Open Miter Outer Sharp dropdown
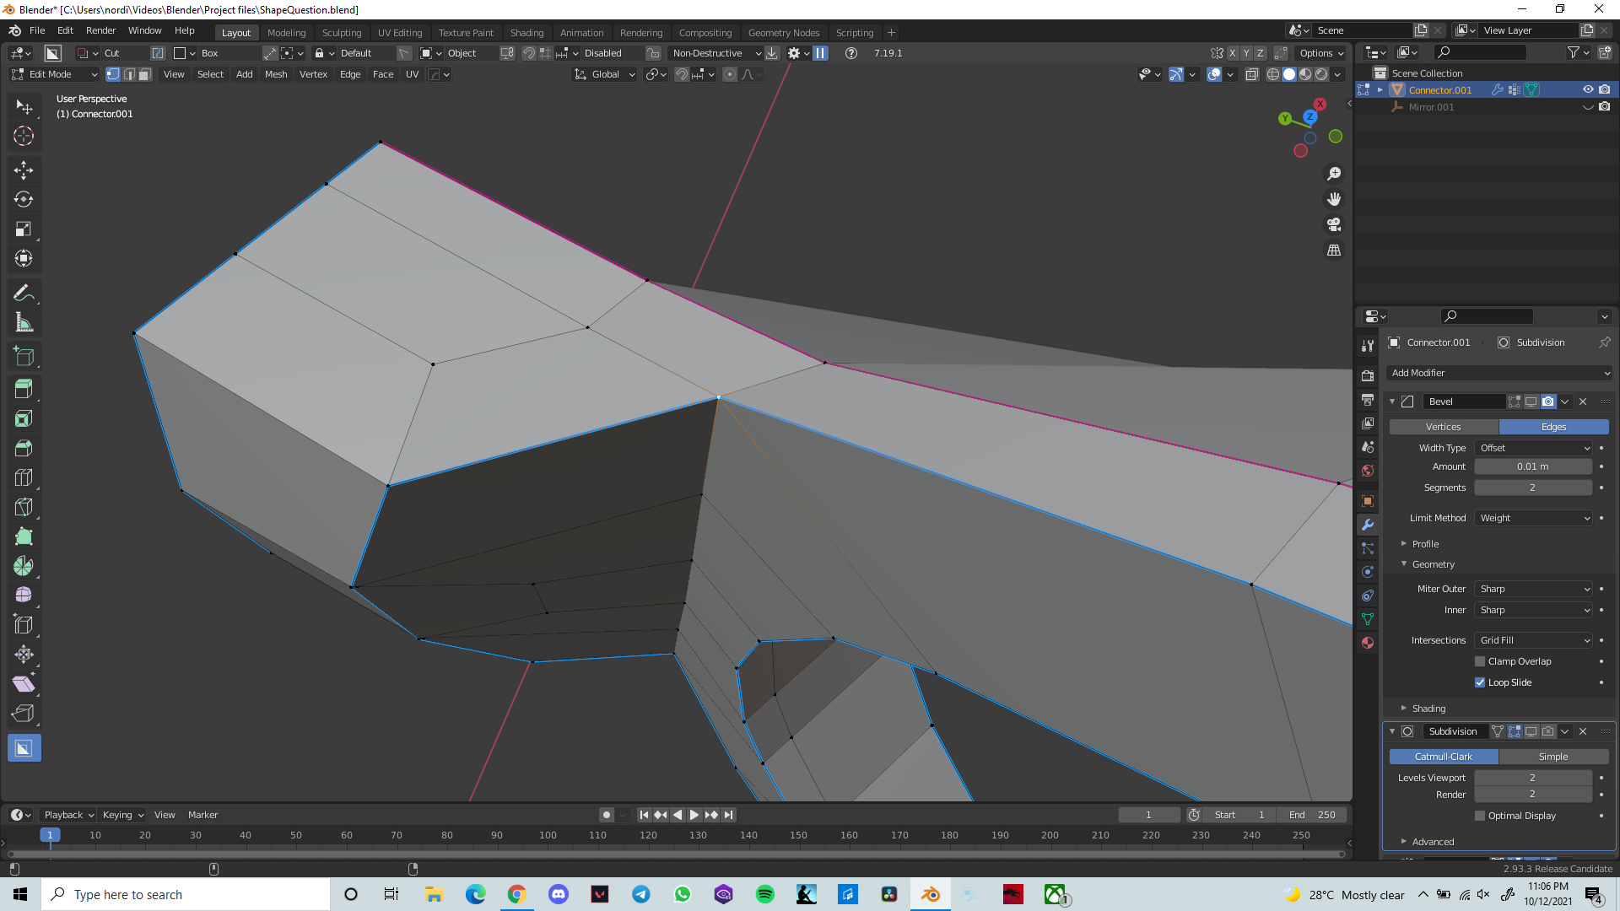 coord(1534,589)
